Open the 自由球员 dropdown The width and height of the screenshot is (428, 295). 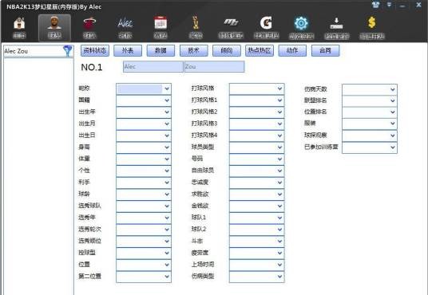coord(256,171)
